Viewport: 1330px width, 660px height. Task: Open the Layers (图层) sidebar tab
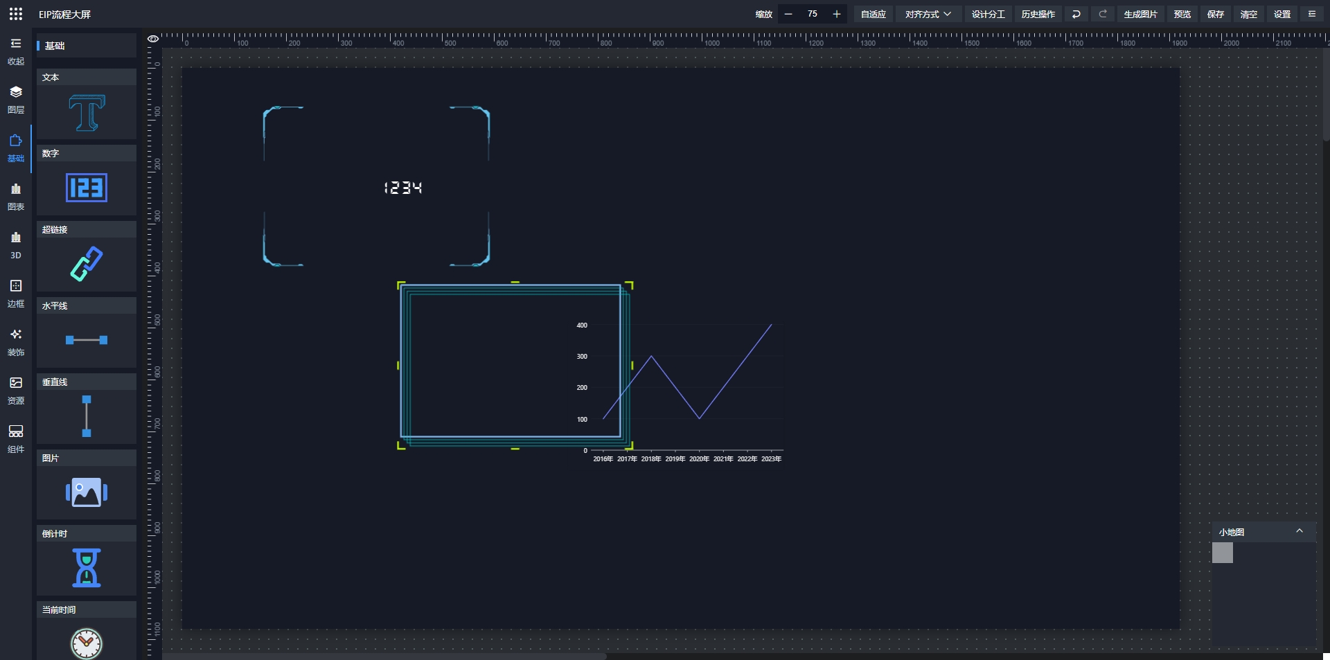[16, 100]
